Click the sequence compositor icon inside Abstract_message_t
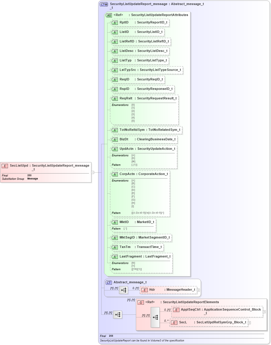The width and height of the screenshot is (271, 345). point(124,290)
